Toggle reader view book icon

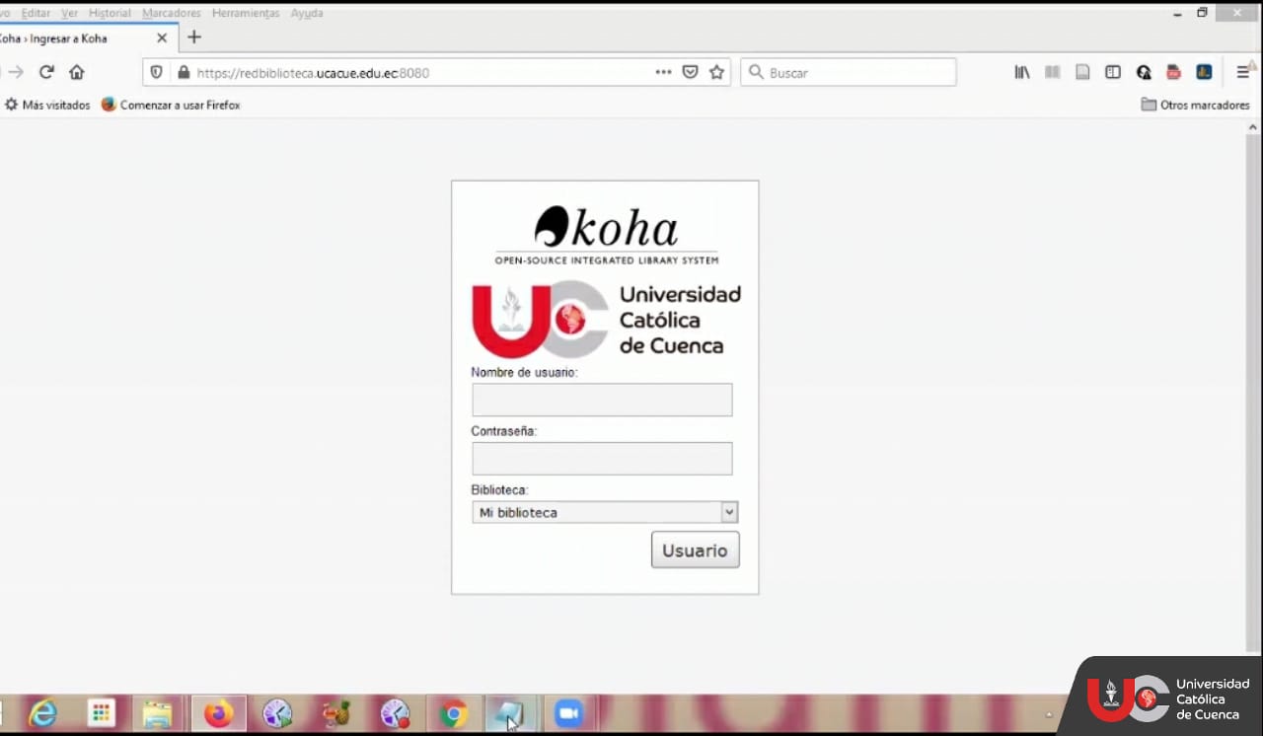point(1052,72)
